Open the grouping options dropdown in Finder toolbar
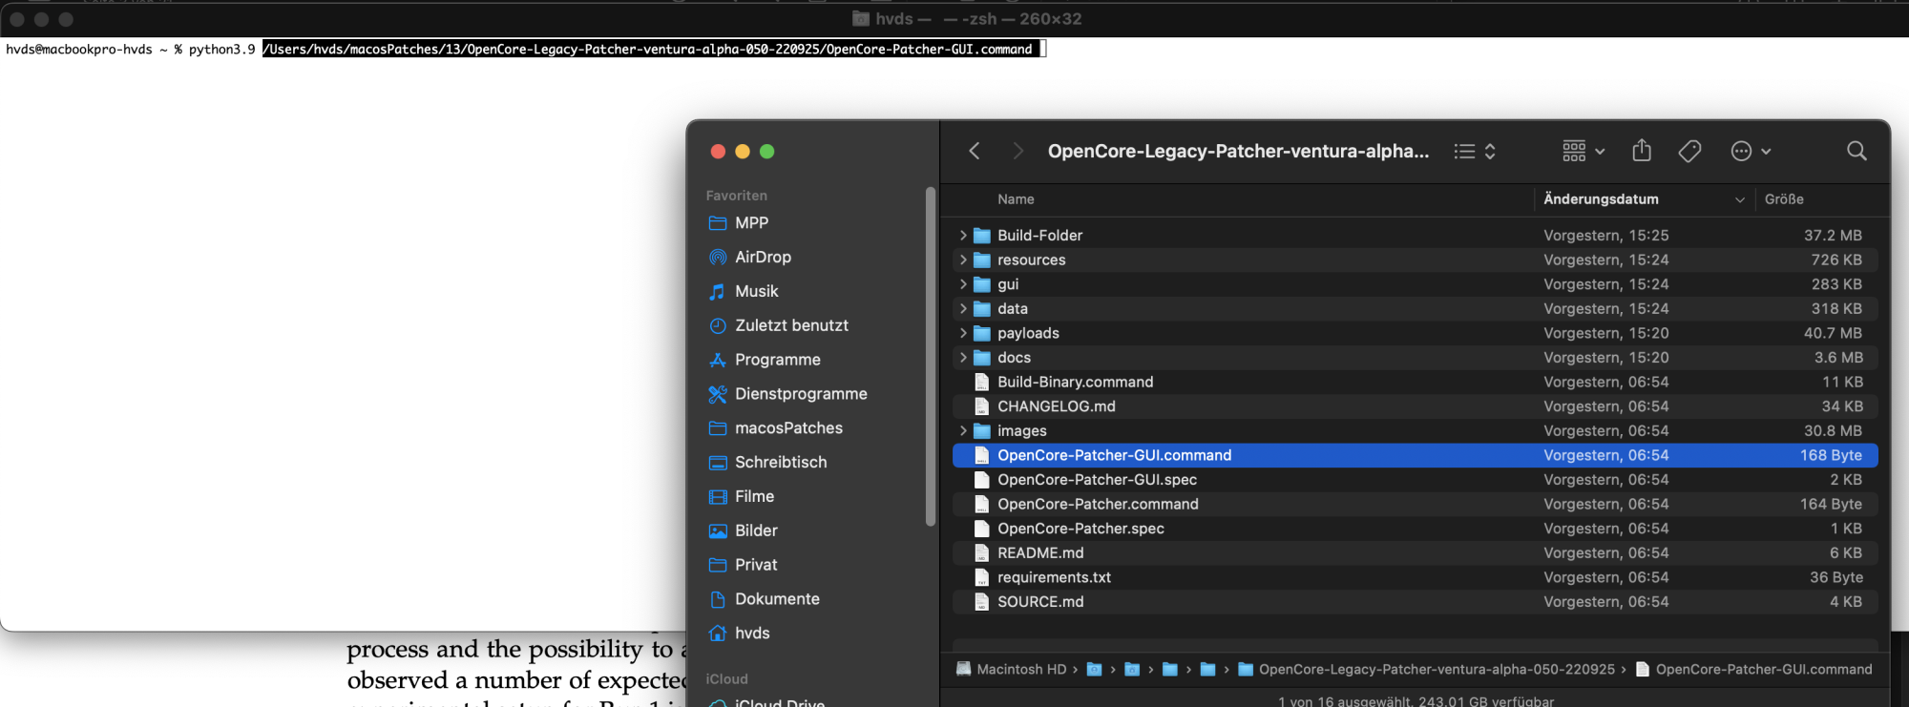Screen dimensions: 1909x707 pyautogui.click(x=1584, y=151)
